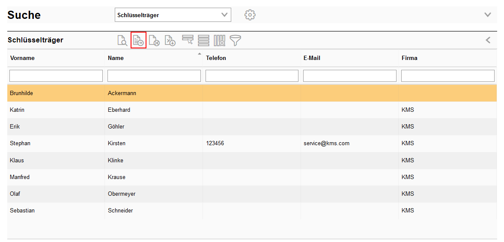Click the stacked rows list icon
Screen dimensions: 504x242
(x=203, y=40)
